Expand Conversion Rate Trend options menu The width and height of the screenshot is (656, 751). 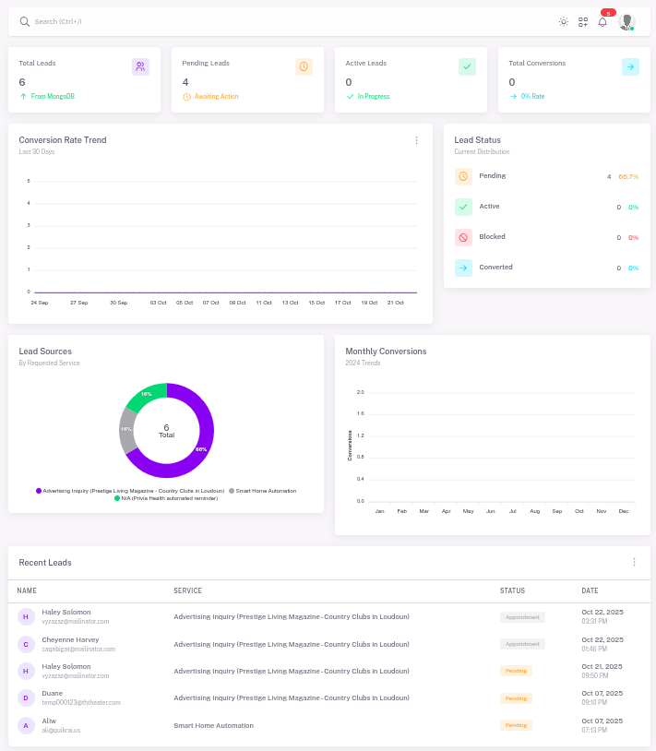tap(416, 140)
